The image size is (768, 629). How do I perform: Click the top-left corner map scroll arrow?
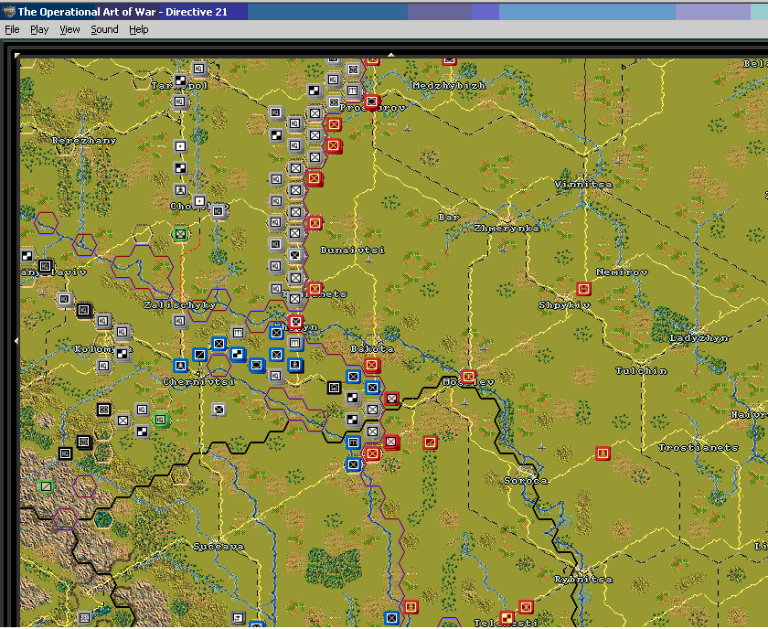tap(17, 56)
